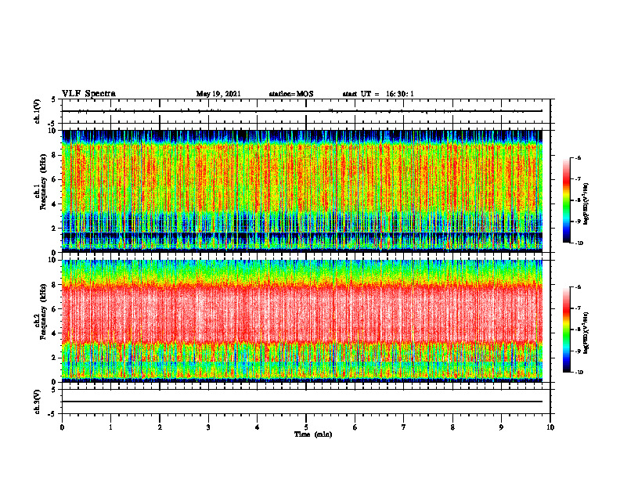The height and width of the screenshot is (479, 620).
Task: Click the "5" tick on ch.1(V) axis
Action: pyautogui.click(x=54, y=99)
